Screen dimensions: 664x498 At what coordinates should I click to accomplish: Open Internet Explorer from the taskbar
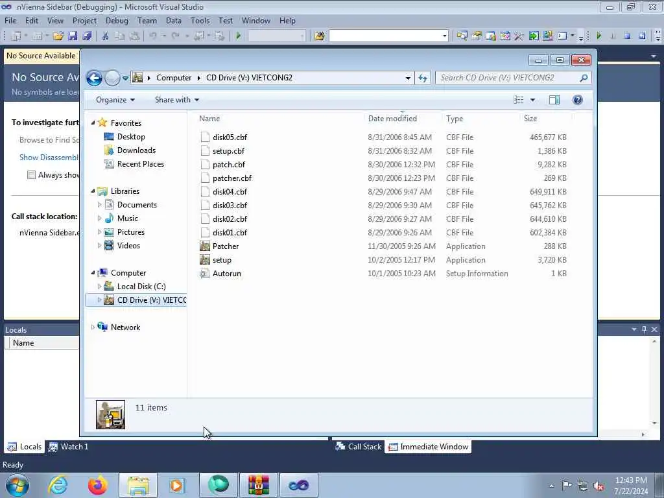click(58, 485)
